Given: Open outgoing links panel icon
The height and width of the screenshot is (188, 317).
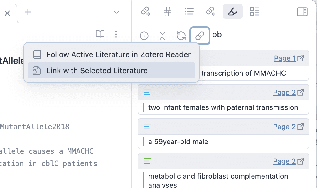Looking at the screenshot, I should pos(146,11).
